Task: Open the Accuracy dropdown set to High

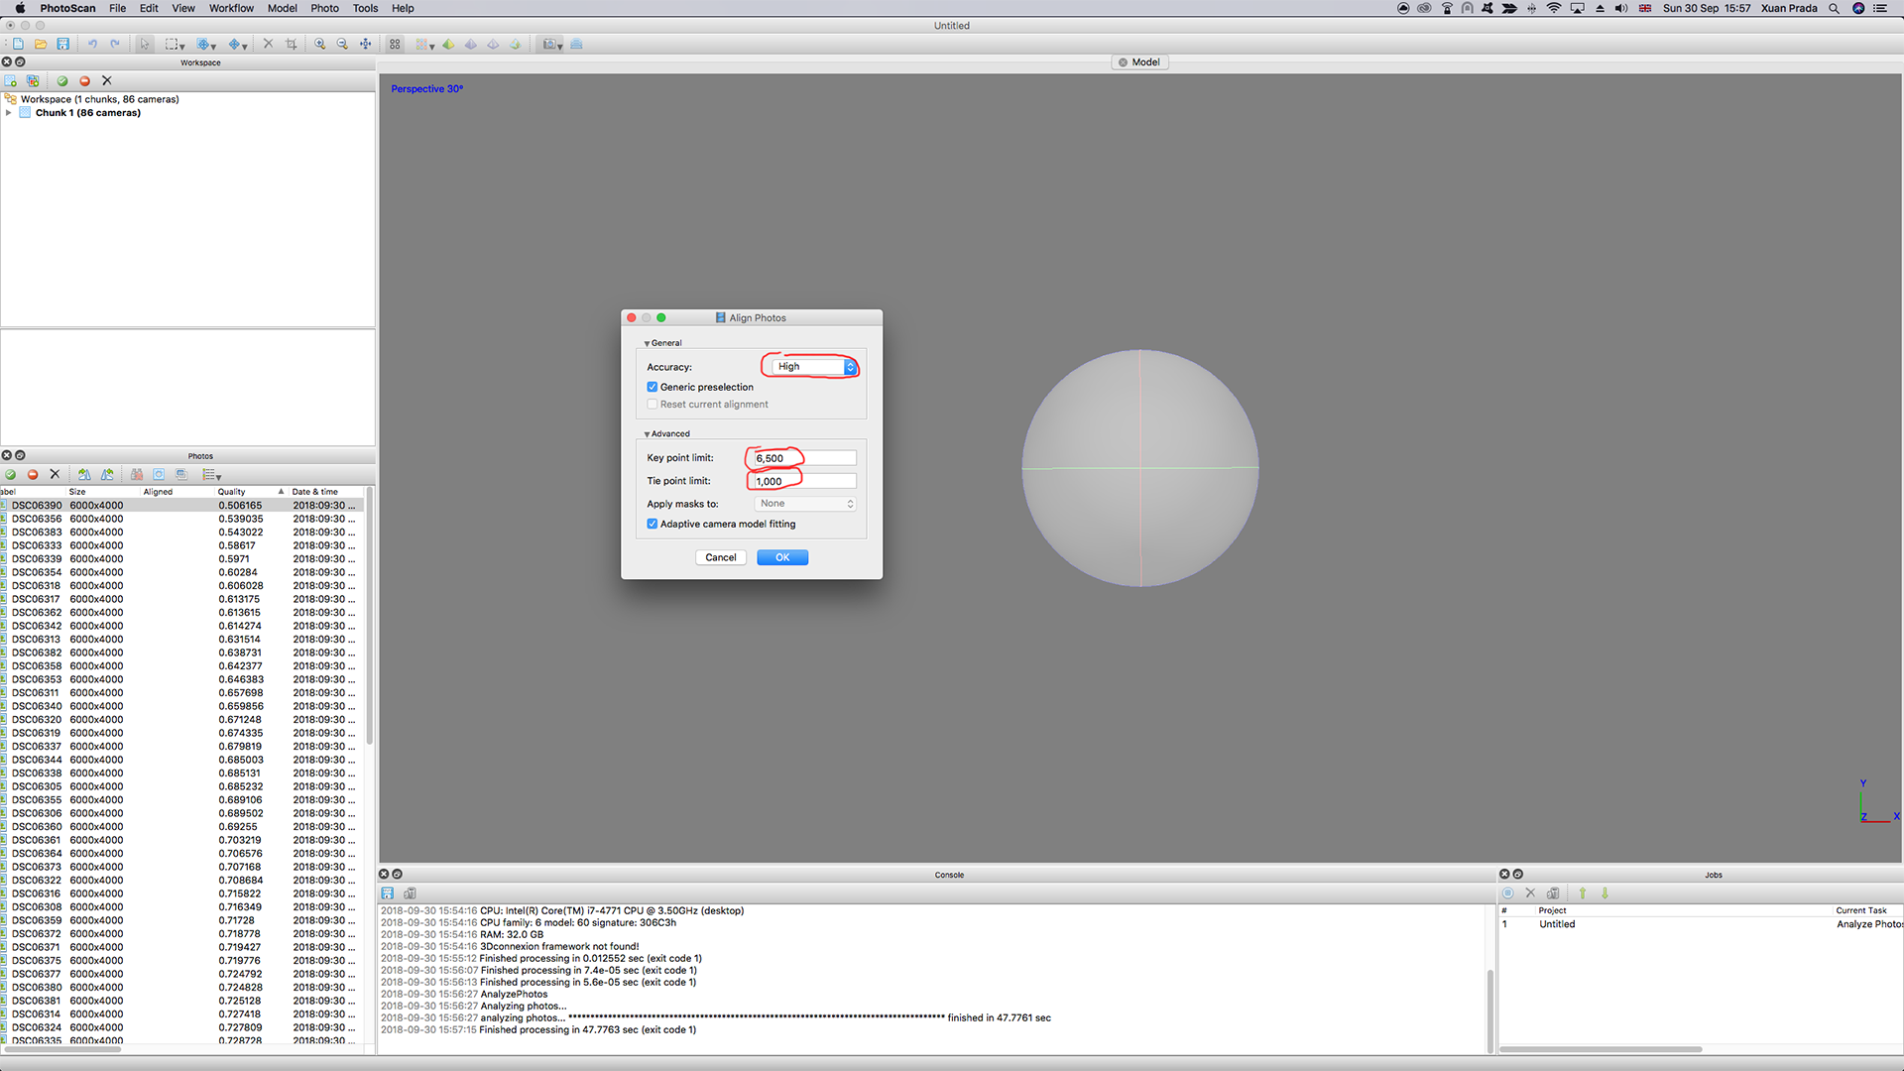Action: coord(814,366)
